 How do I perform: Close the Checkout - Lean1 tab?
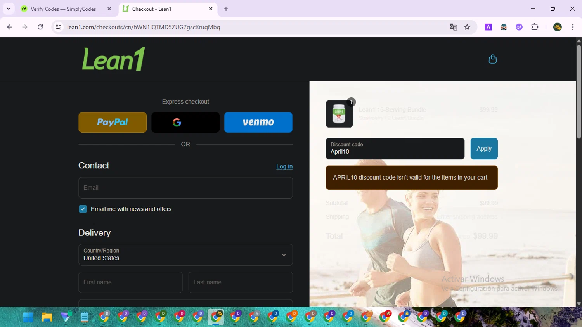pyautogui.click(x=211, y=9)
